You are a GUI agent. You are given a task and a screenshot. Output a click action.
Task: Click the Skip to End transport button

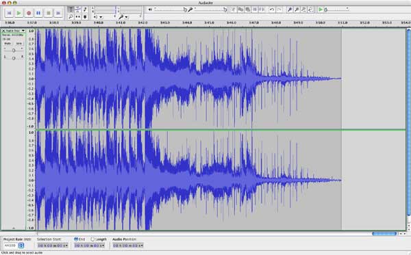pyautogui.click(x=58, y=12)
